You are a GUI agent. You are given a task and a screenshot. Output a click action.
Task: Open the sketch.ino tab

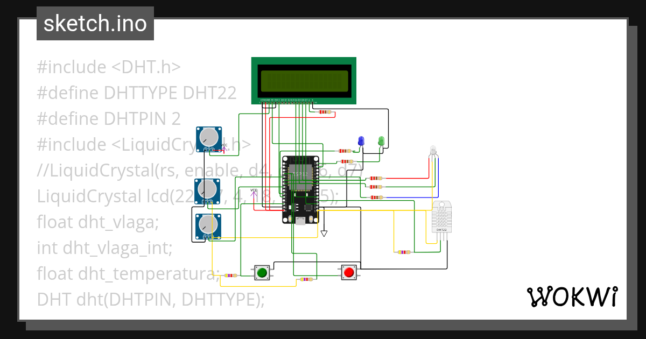95,23
